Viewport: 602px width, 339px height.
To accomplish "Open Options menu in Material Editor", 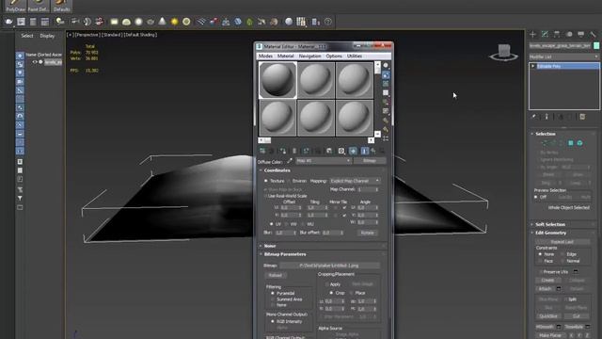I will pos(334,56).
